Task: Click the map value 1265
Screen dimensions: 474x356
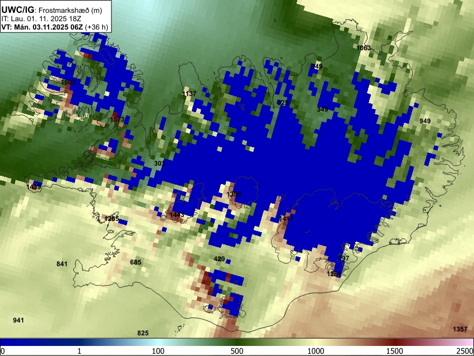Action: coord(112,218)
